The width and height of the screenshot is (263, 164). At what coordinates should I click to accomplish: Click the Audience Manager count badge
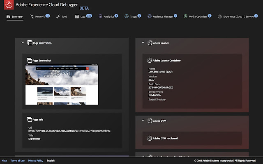175,16
